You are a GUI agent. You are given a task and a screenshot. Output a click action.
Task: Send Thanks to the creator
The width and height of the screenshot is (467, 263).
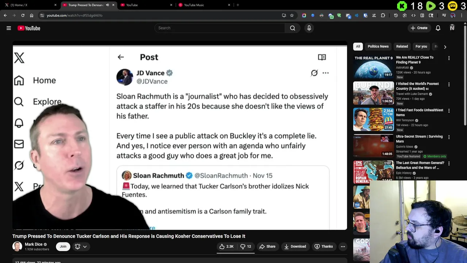pos(323,247)
